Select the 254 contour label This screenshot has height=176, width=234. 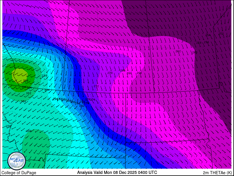[x=208, y=35]
